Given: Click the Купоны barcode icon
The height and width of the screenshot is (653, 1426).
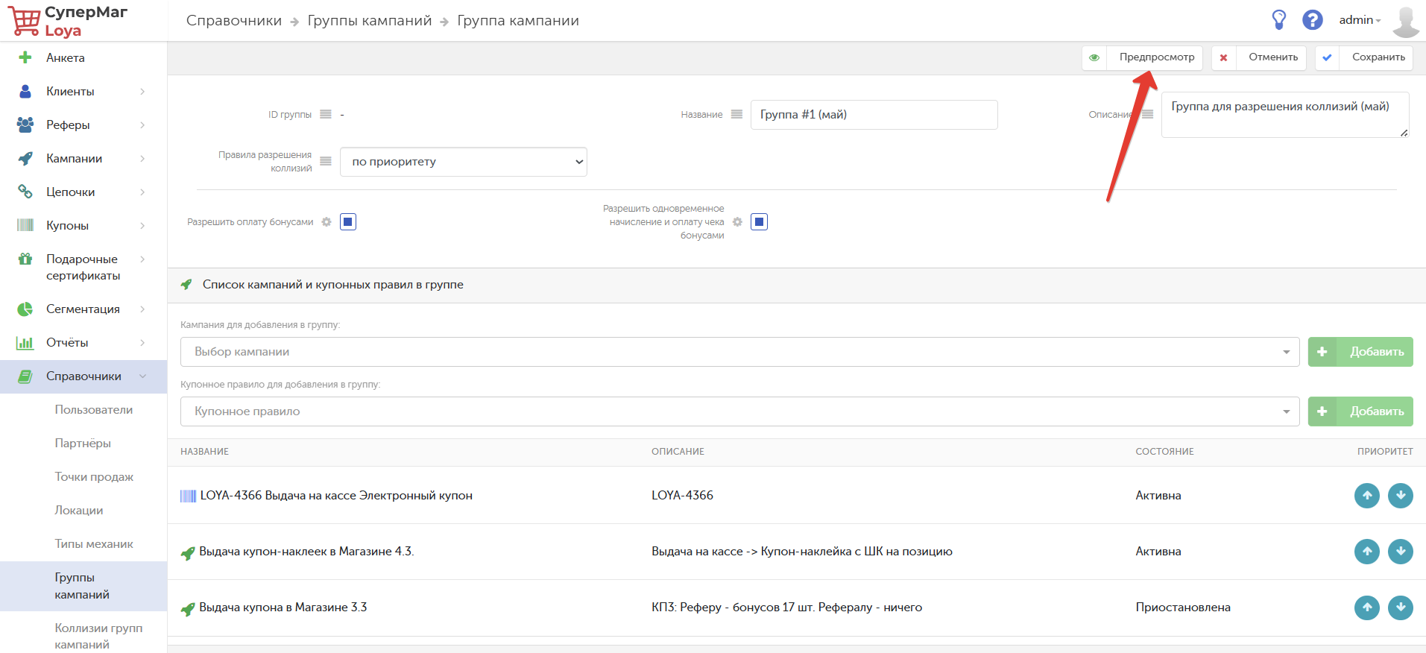Looking at the screenshot, I should click(x=25, y=225).
